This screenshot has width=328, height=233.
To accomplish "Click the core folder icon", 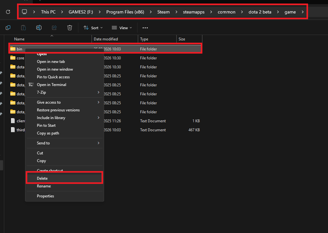I will [x=13, y=58].
